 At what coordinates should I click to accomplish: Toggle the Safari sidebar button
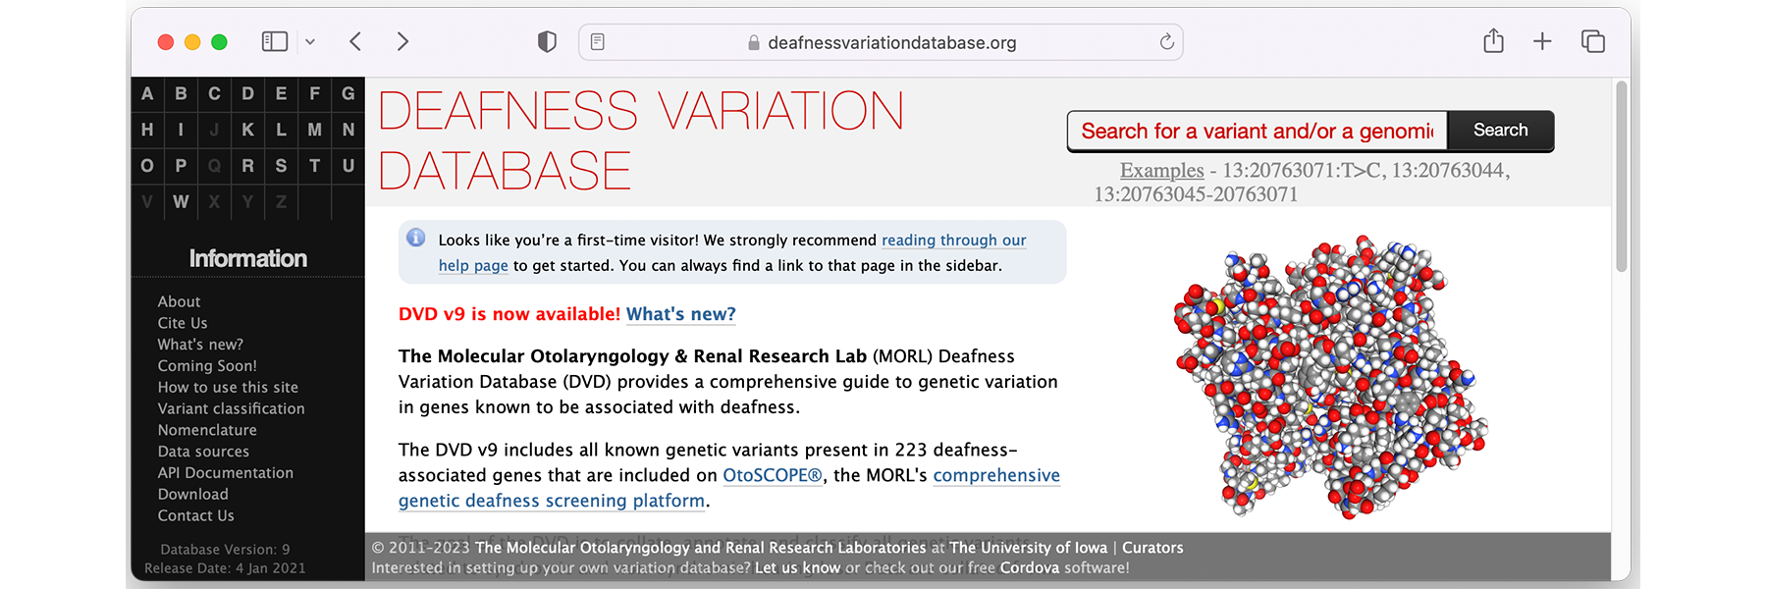click(274, 41)
